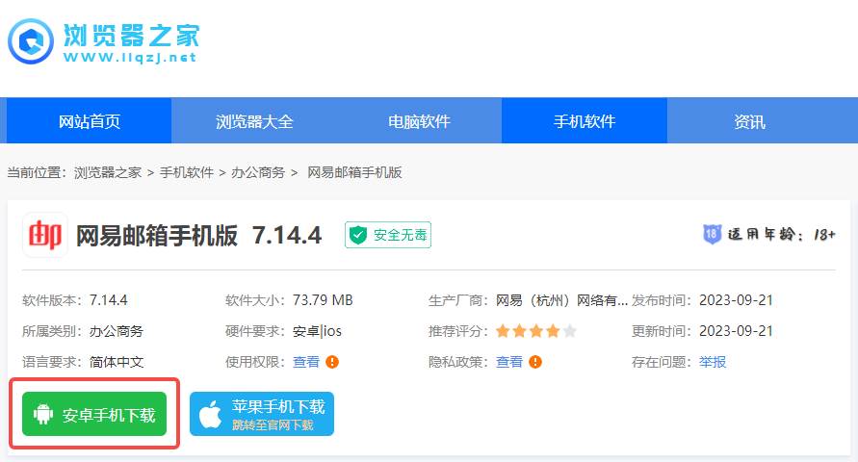Click the title 网易邮箱手机版 7.14.4
The height and width of the screenshot is (462, 858).
click(x=198, y=235)
